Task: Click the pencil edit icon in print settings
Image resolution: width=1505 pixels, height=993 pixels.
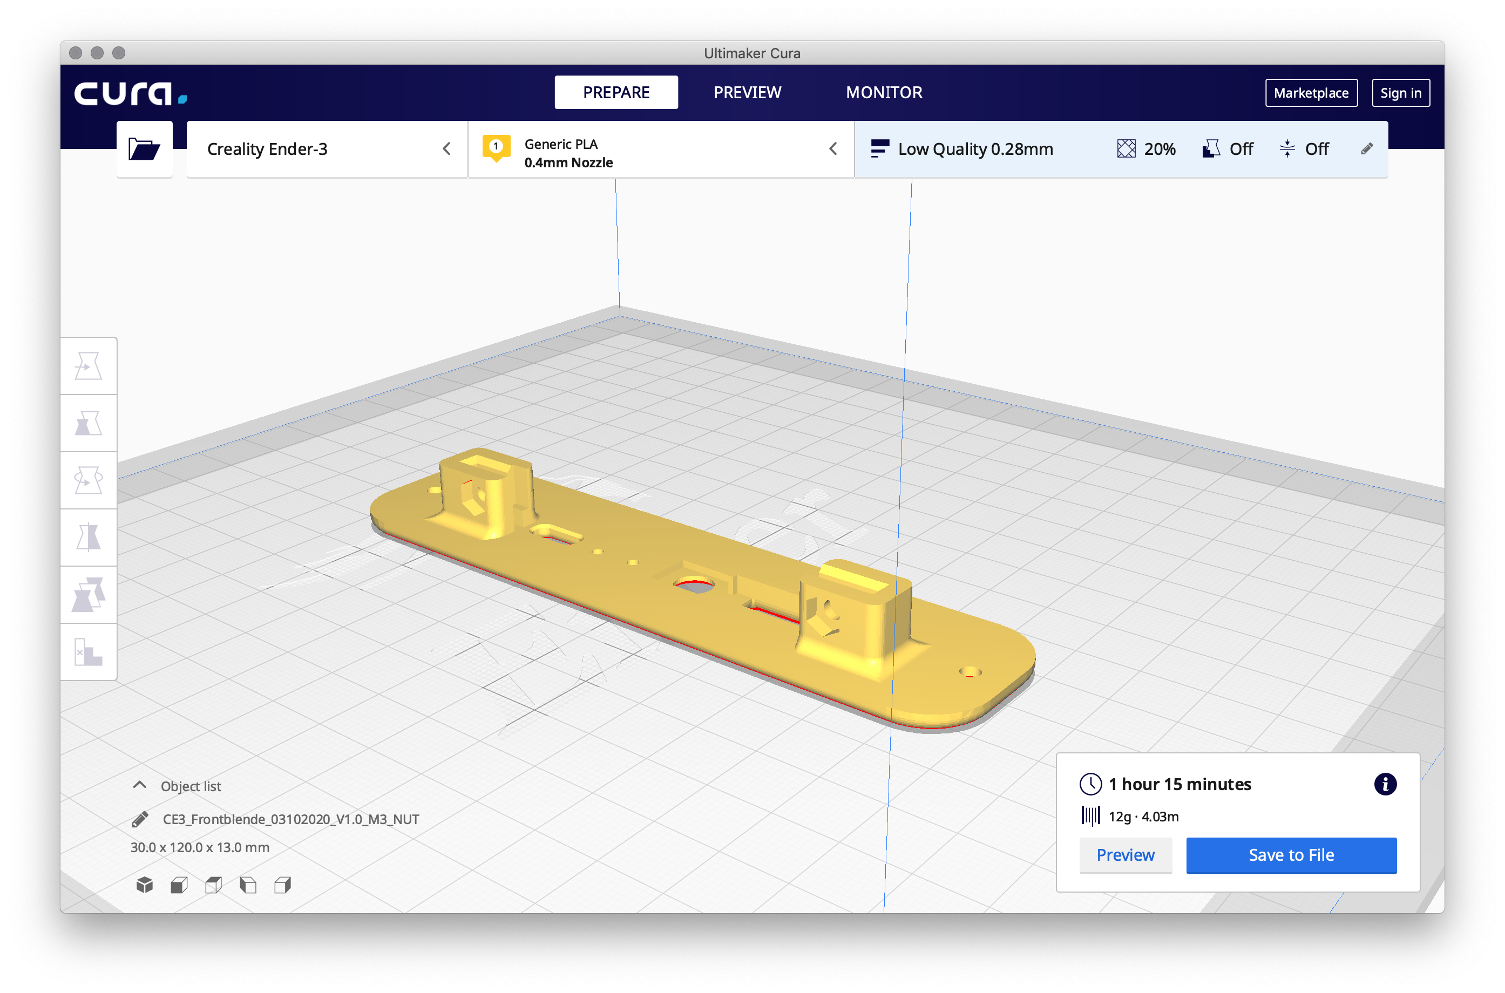Action: coord(1366,149)
